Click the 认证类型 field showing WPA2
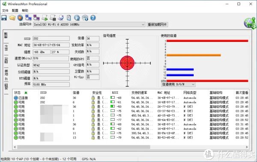The height and width of the screenshot is (162, 257). tap(51, 65)
